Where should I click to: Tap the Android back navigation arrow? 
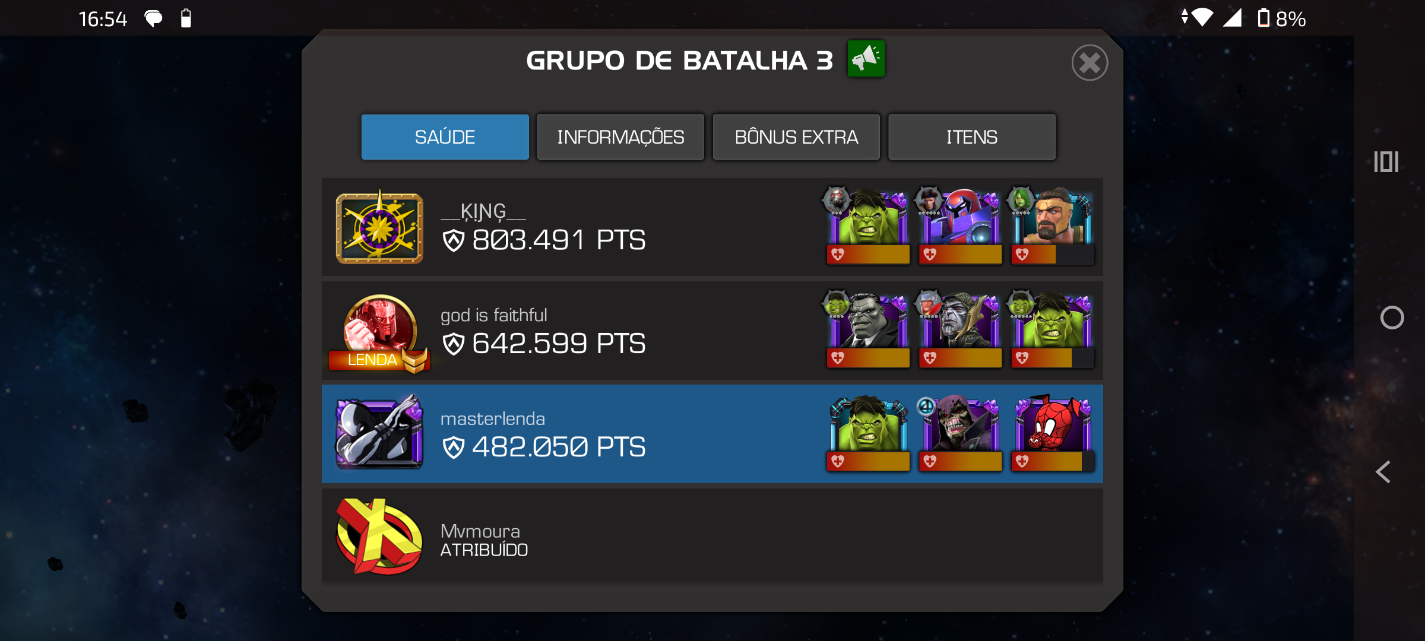pyautogui.click(x=1384, y=472)
